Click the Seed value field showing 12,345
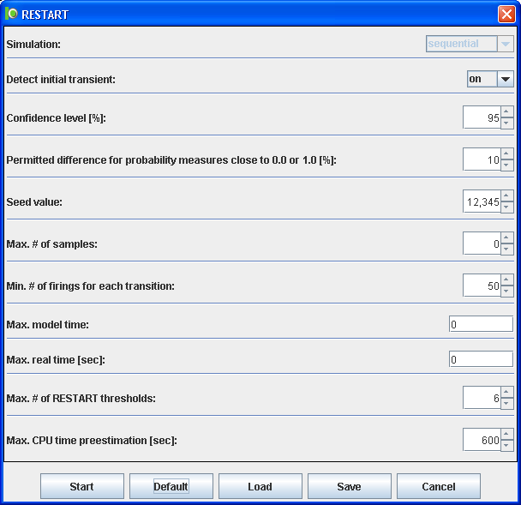Screen dimensions: 521x505 [x=482, y=201]
